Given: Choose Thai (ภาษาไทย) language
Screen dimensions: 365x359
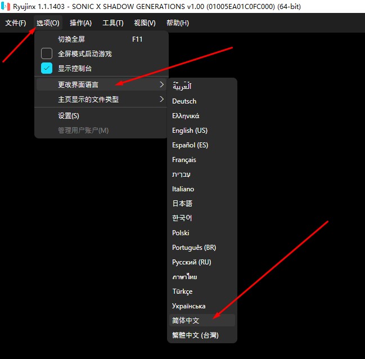Looking at the screenshot, I should tap(202, 277).
